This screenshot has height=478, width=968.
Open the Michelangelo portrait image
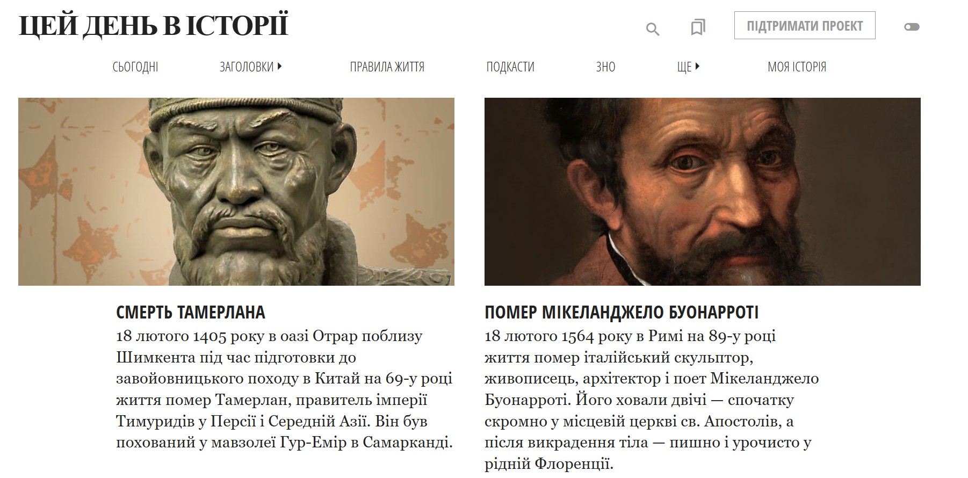(703, 191)
